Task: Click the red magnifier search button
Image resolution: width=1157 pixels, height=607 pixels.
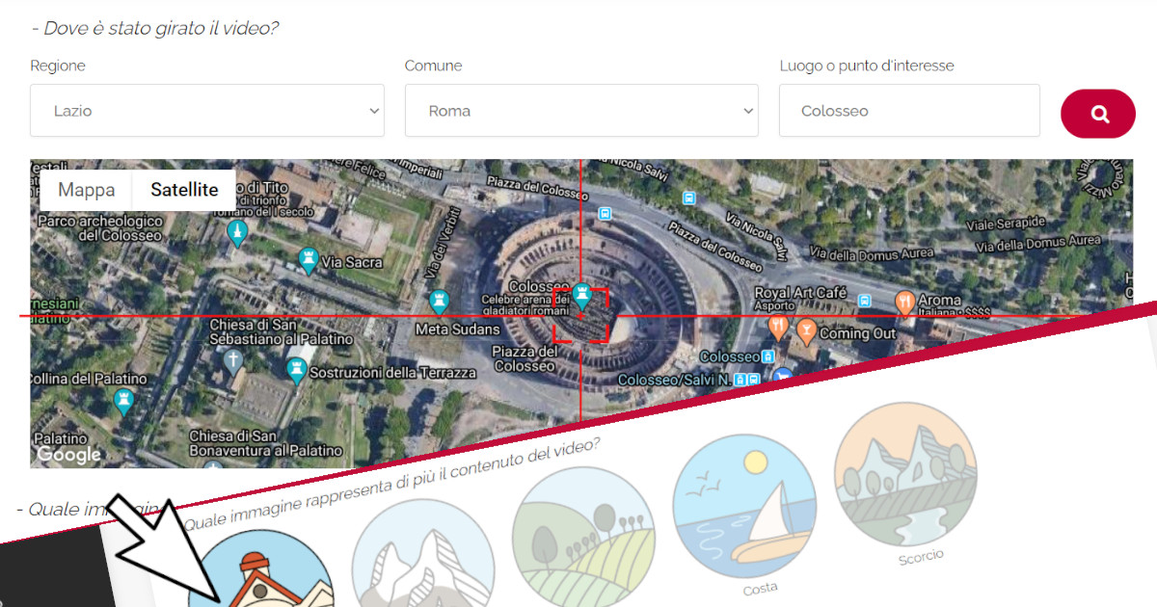Action: (x=1098, y=114)
